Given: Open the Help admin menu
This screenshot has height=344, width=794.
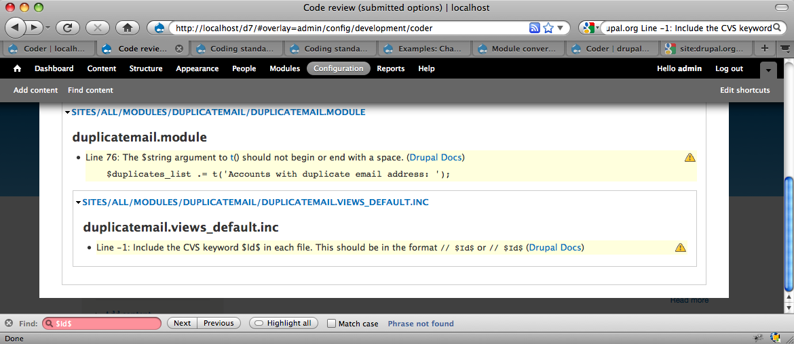Looking at the screenshot, I should [x=426, y=68].
